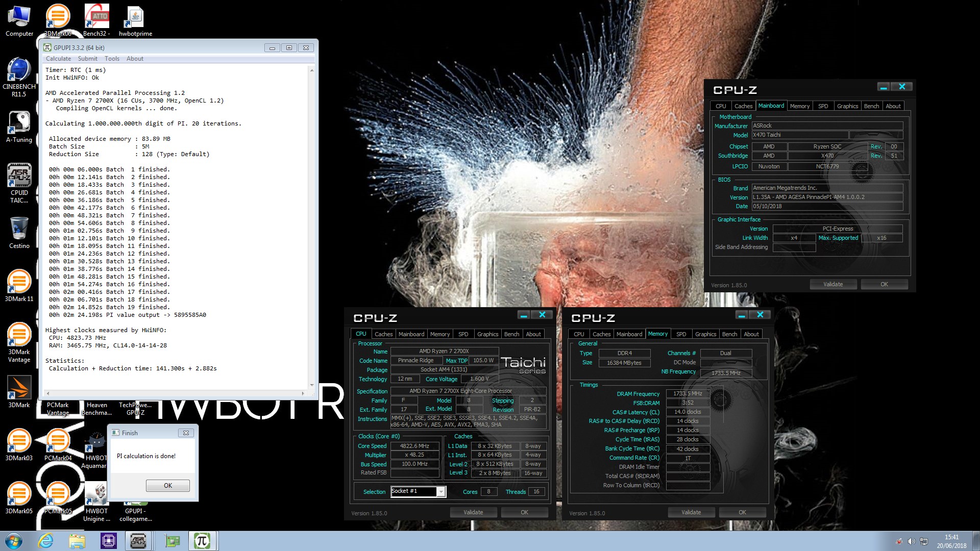Select SPD tab in CPU-Z Mainboard window
Screen dimensions: 980x551
point(823,106)
